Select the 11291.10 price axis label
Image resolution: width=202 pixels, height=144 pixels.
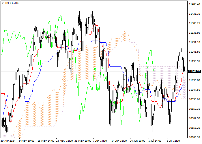click(x=194, y=42)
